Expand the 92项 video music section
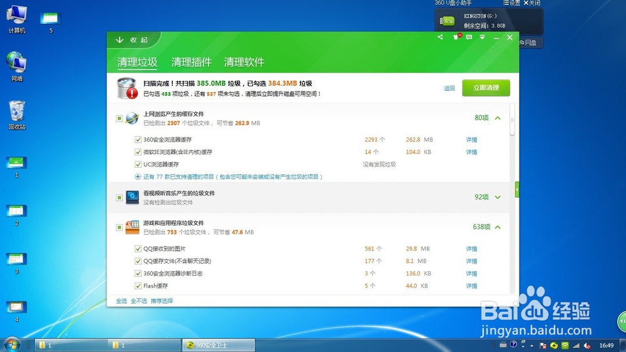626x352 pixels. click(498, 197)
